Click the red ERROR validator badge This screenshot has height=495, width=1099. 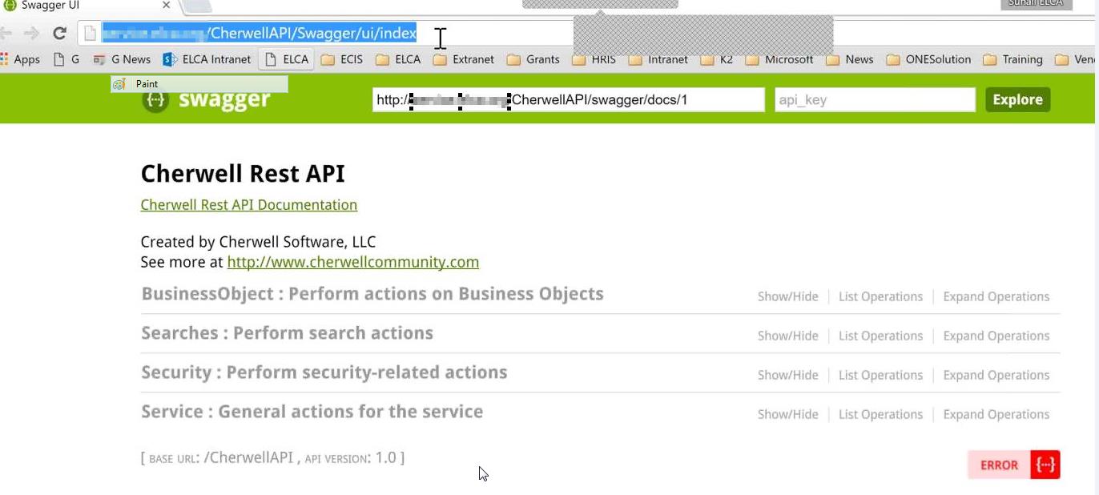1013,465
